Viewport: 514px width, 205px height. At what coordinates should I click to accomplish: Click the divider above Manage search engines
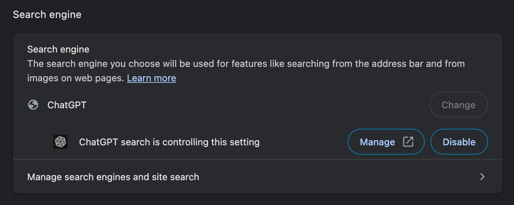point(257,159)
